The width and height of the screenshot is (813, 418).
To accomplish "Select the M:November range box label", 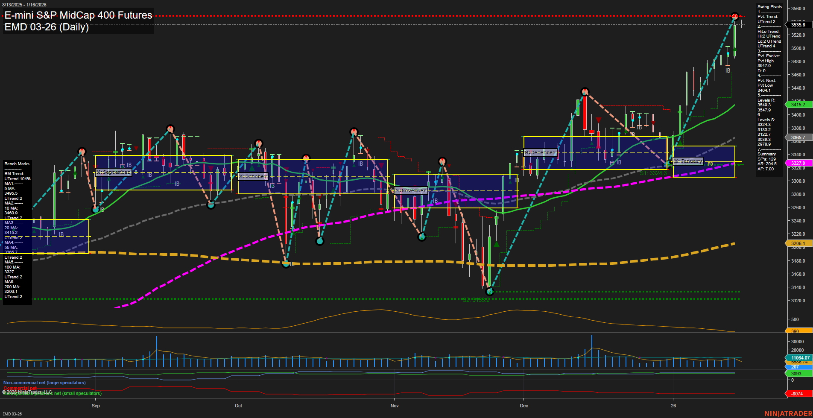I will [x=411, y=190].
